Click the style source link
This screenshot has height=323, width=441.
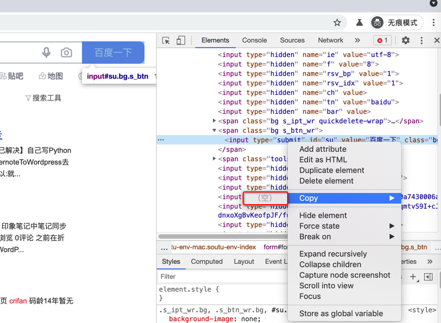[x=422, y=310]
